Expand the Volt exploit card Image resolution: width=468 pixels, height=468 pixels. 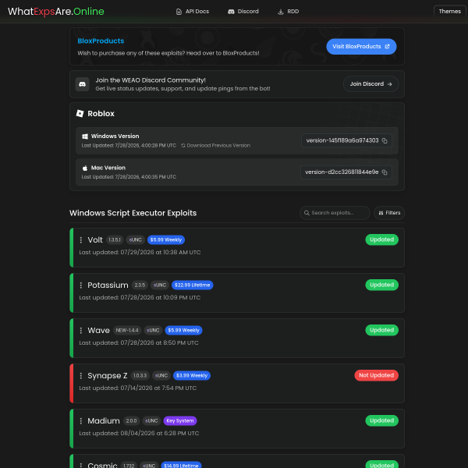tap(237, 247)
